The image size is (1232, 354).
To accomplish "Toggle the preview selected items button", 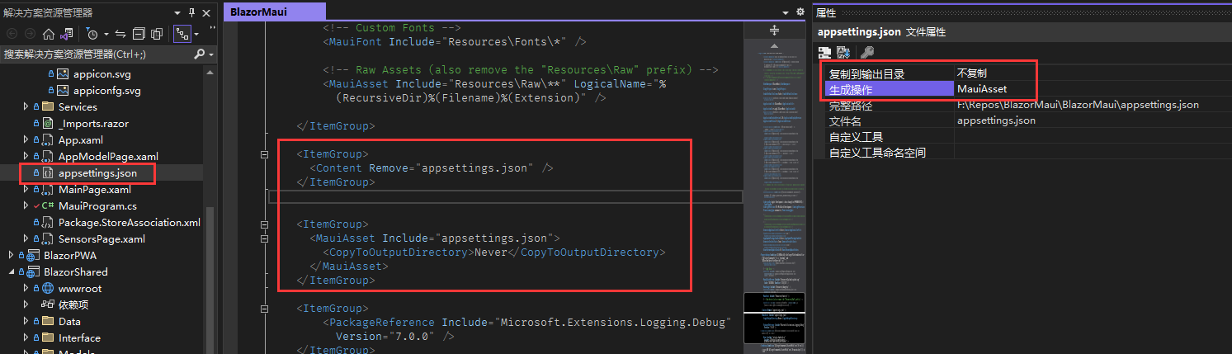I will (x=182, y=34).
